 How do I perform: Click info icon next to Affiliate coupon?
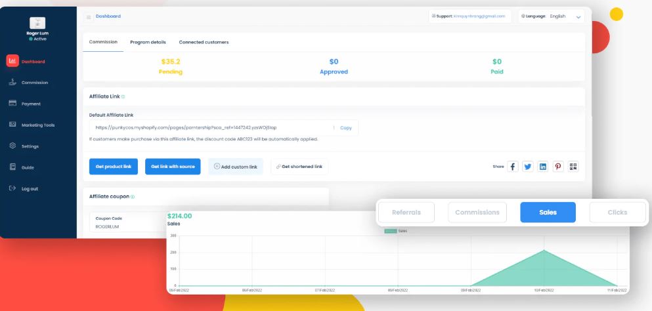pos(133,197)
